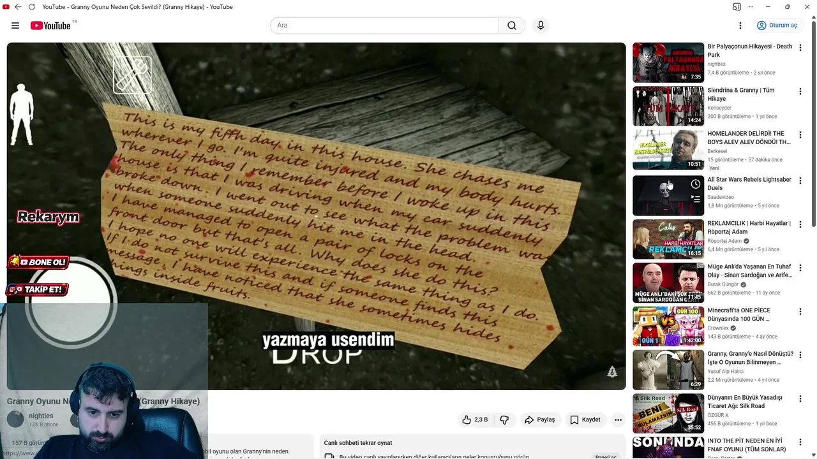Reload the page with refresh icon

32,7
